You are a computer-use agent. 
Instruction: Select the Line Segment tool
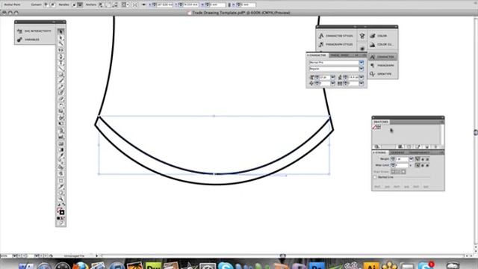pos(61,69)
